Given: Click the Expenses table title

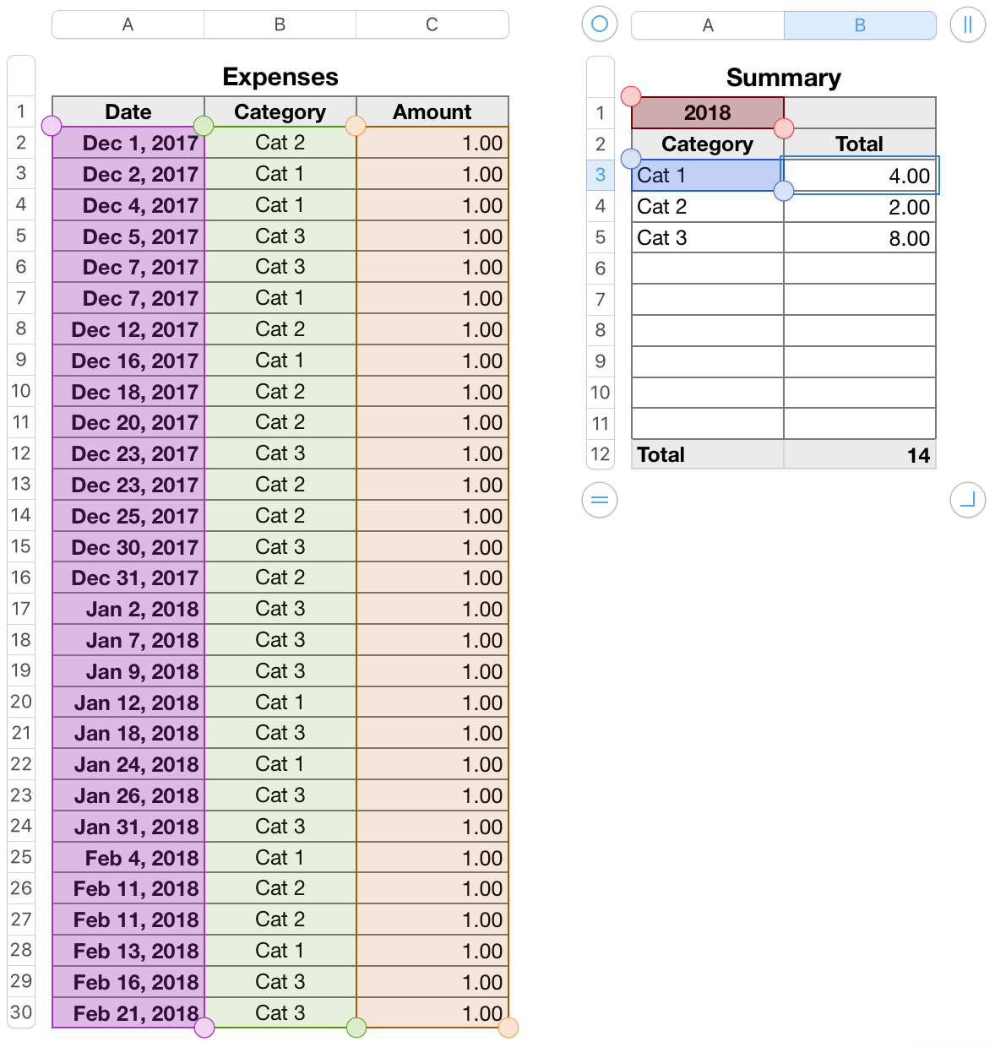Looking at the screenshot, I should [280, 77].
